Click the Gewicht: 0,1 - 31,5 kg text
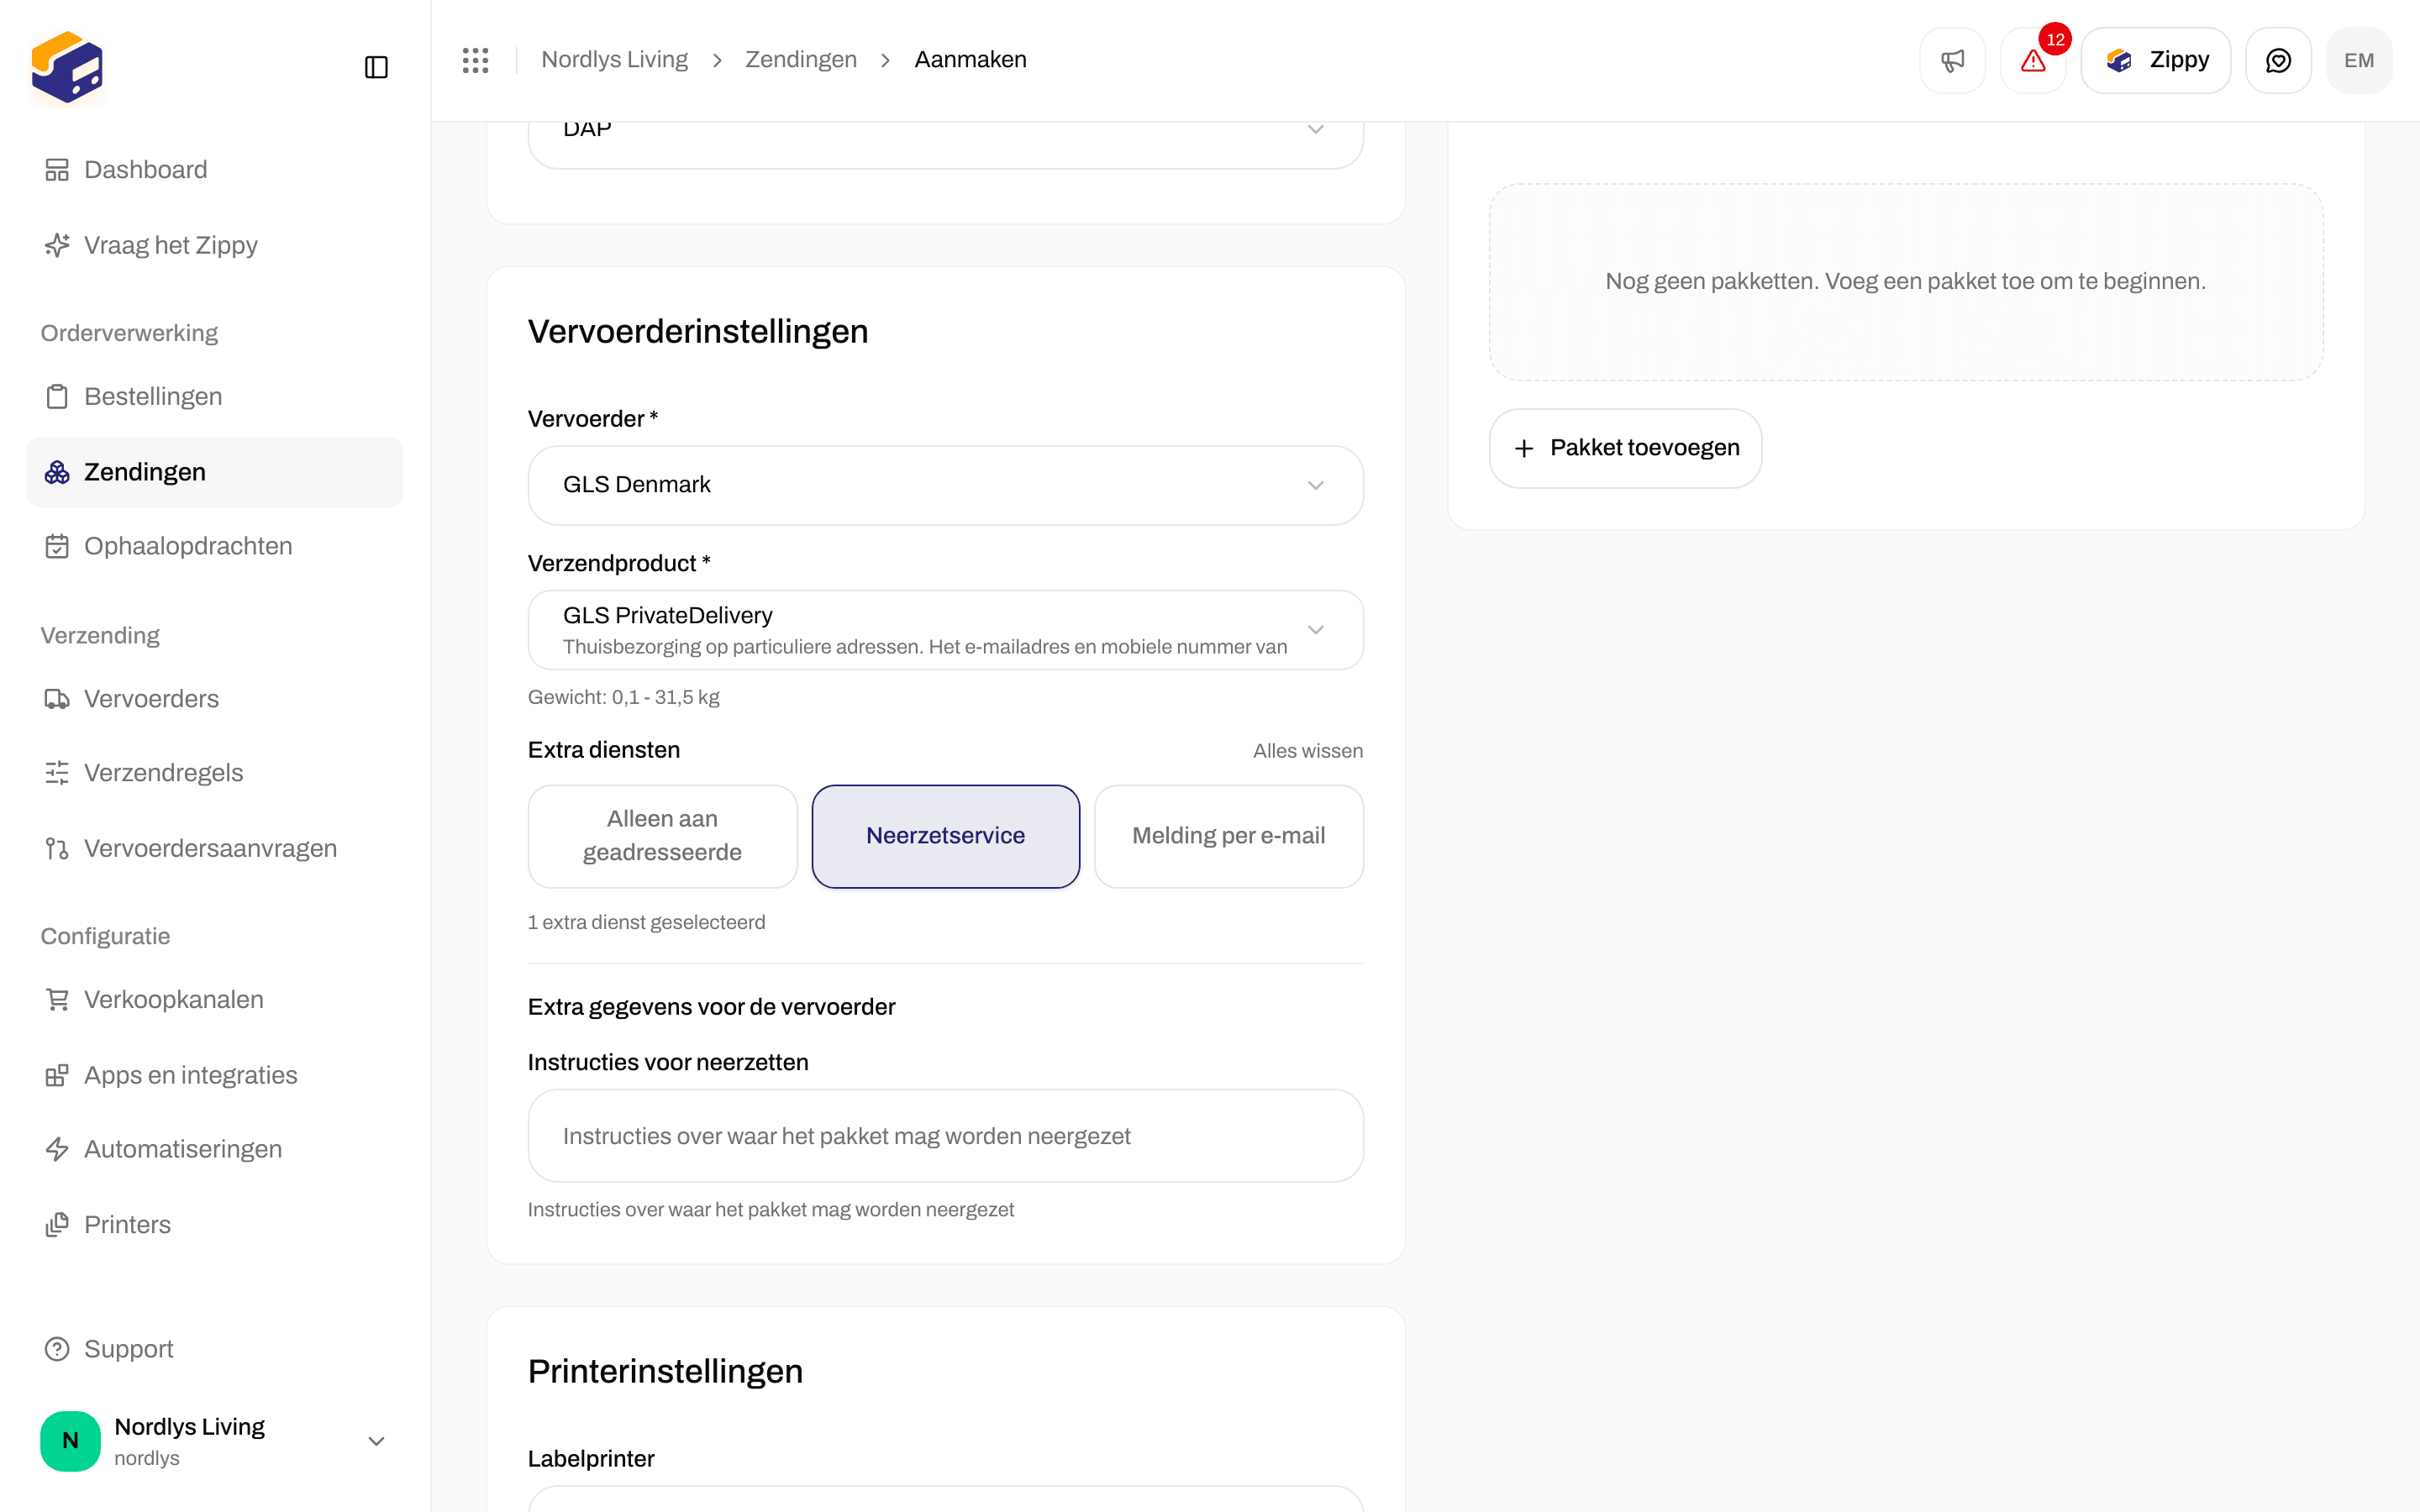The image size is (2420, 1512). (623, 697)
